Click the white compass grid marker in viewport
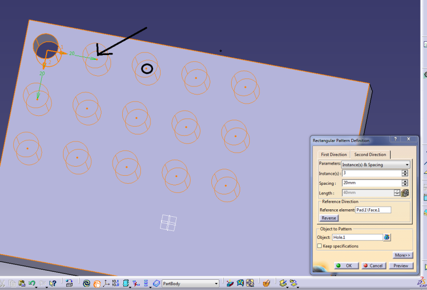Image resolution: width=427 pixels, height=290 pixels. [169, 223]
